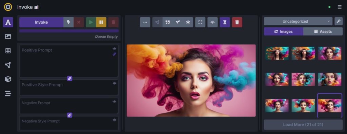Select first thumbnail in top gallery row
The width and height of the screenshot is (347, 134).
(277, 53)
